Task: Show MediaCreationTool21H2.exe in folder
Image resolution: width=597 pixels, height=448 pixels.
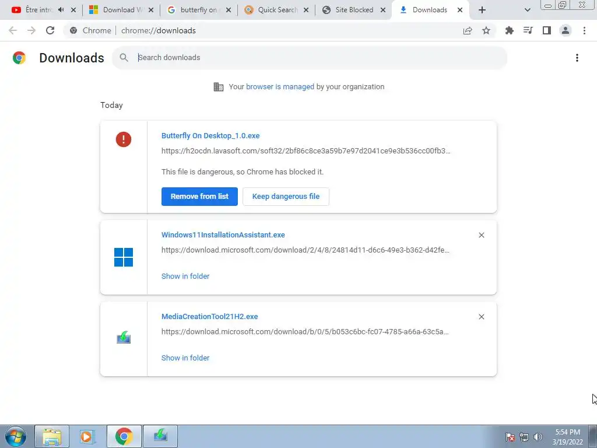Action: [x=185, y=358]
